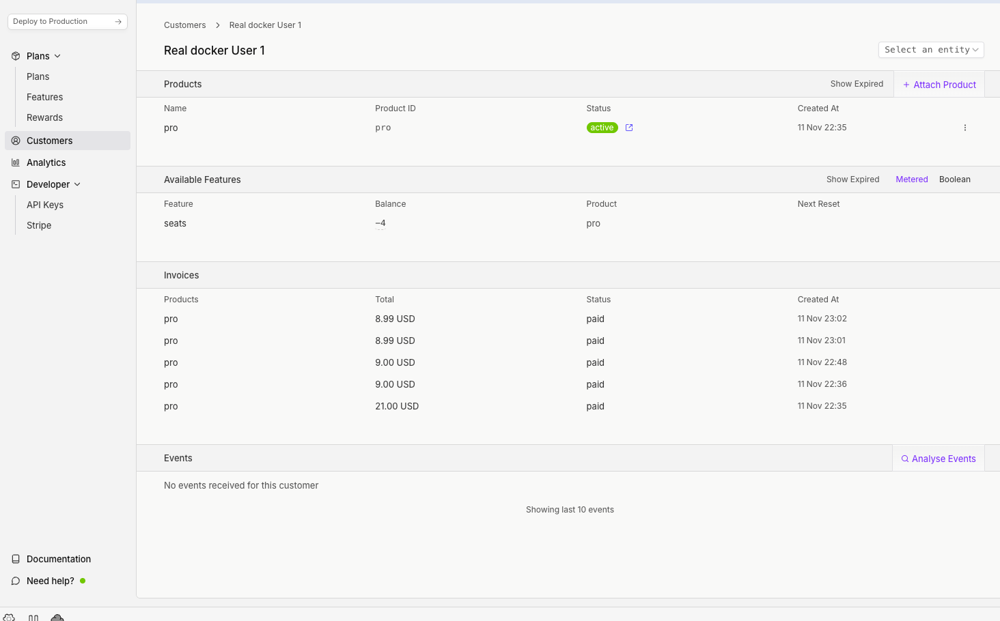Switch feature filter to Boolean

[954, 179]
